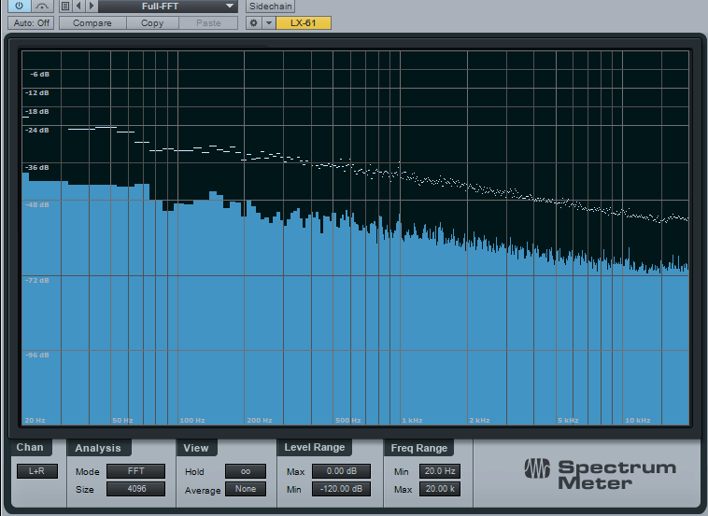This screenshot has height=516, width=708.
Task: Click the automation curve icon
Action: pos(42,6)
